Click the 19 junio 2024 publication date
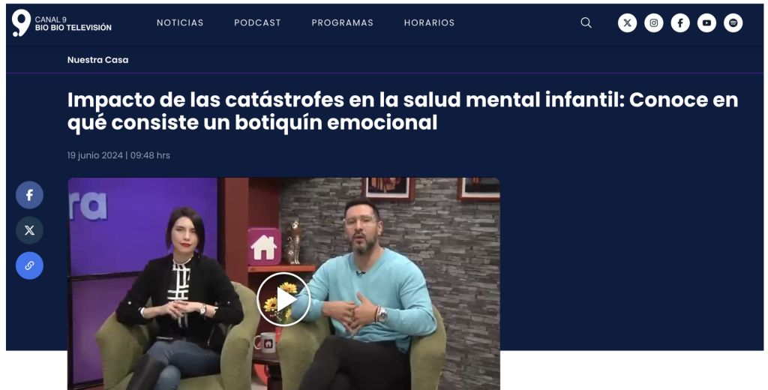The height and width of the screenshot is (390, 768). (x=95, y=155)
